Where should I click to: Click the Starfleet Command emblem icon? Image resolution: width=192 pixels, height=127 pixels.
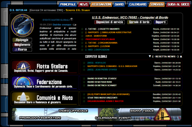click(x=23, y=65)
